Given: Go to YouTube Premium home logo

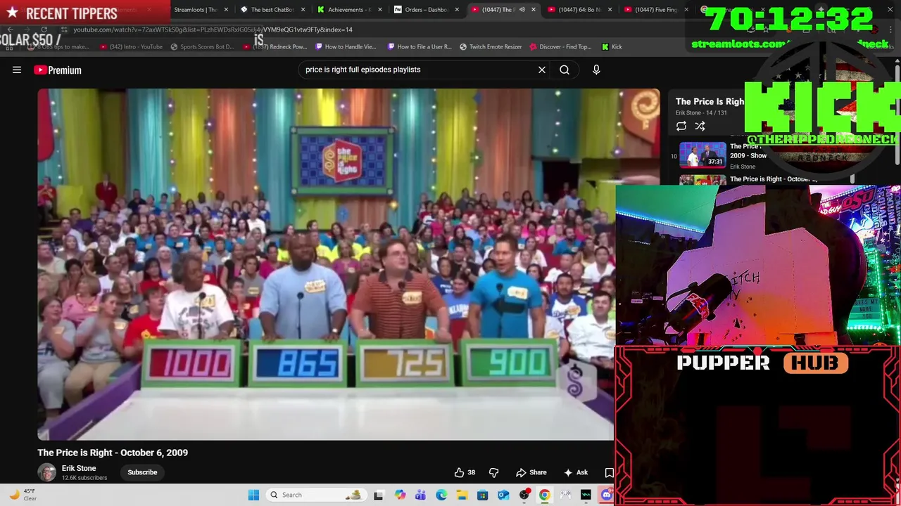Looking at the screenshot, I should (58, 70).
